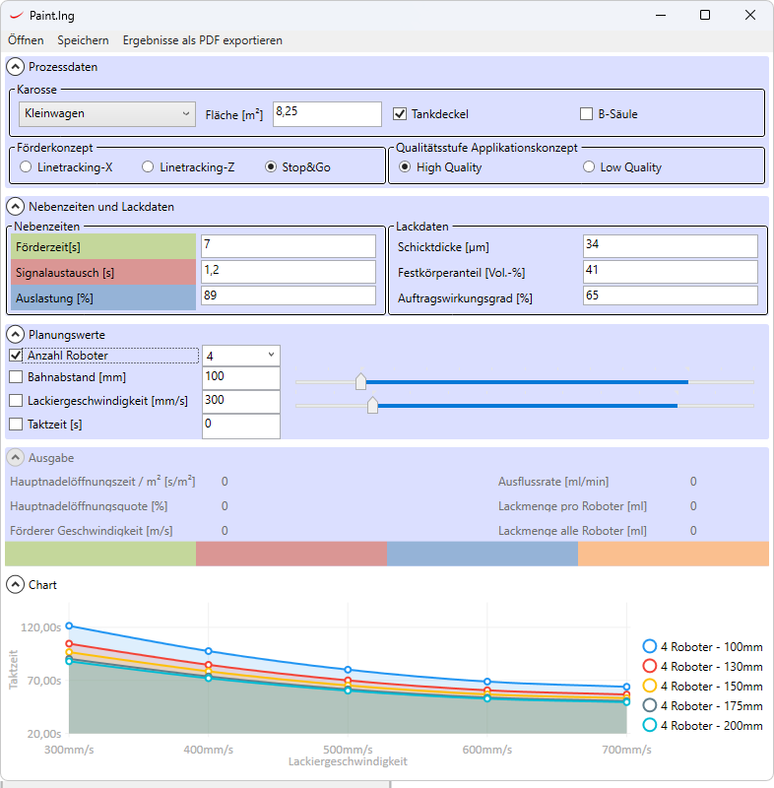Choose the Low Quality radio option
The height and width of the screenshot is (788, 774).
(589, 167)
